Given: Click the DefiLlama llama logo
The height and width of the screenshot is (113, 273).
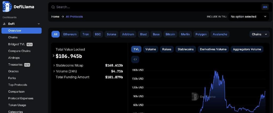Looking at the screenshot, I should click(7, 7).
